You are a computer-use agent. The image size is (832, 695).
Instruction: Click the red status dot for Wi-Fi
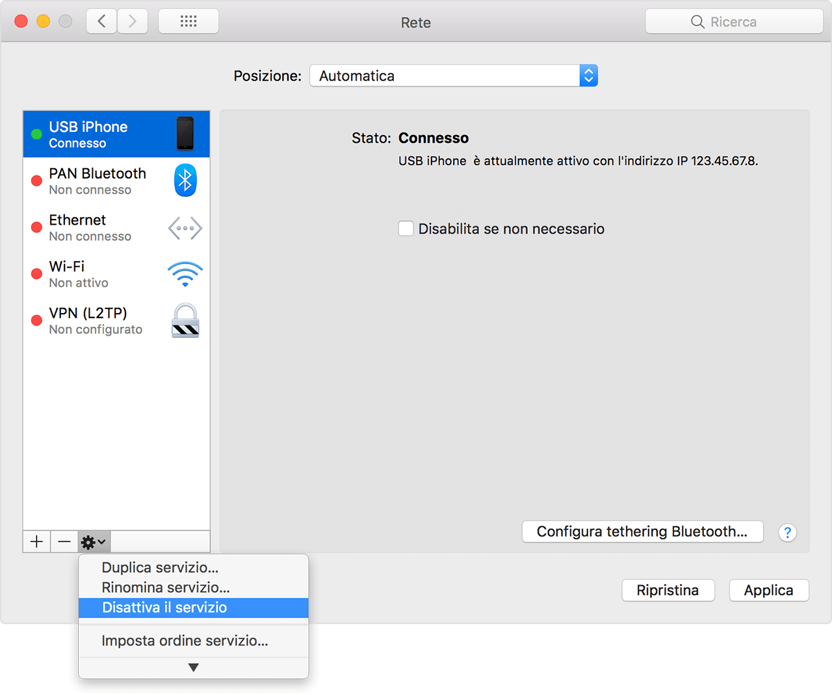click(x=36, y=274)
